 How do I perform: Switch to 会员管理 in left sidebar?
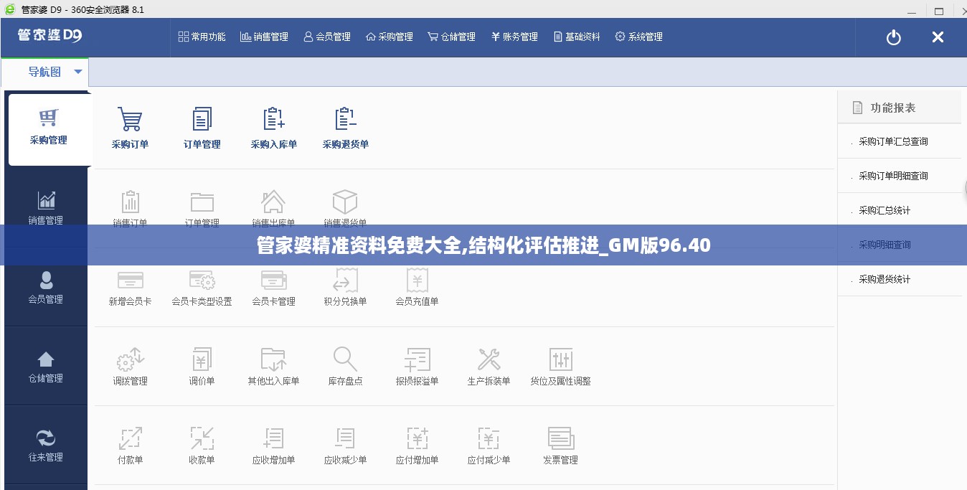(x=46, y=287)
